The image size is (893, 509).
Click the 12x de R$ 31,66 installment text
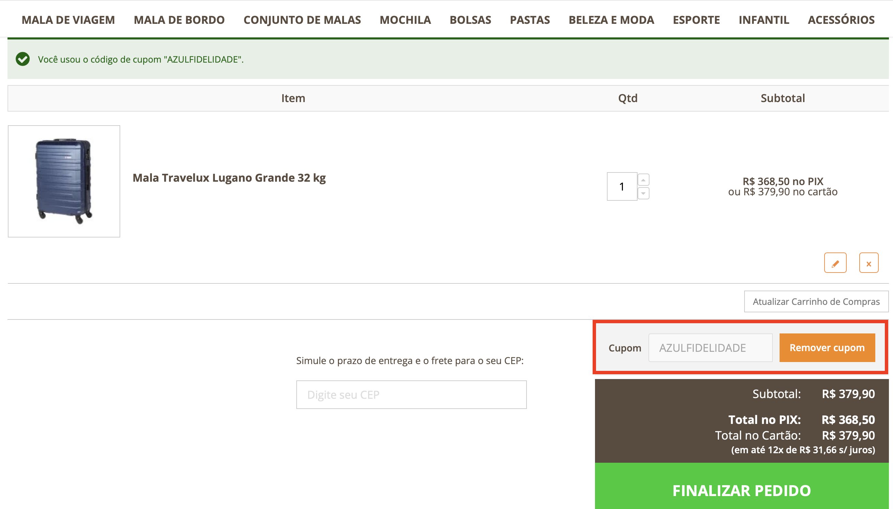click(803, 450)
